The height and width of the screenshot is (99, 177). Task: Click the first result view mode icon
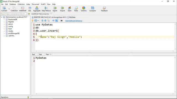tap(53, 21)
